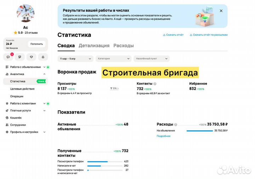Switch to the Расходы tab

point(124,46)
